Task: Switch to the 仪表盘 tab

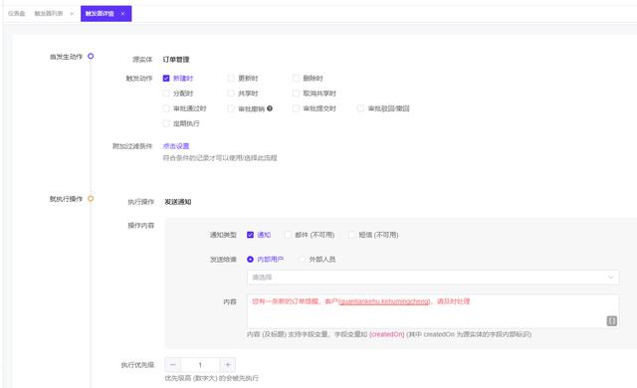Action: coord(17,13)
